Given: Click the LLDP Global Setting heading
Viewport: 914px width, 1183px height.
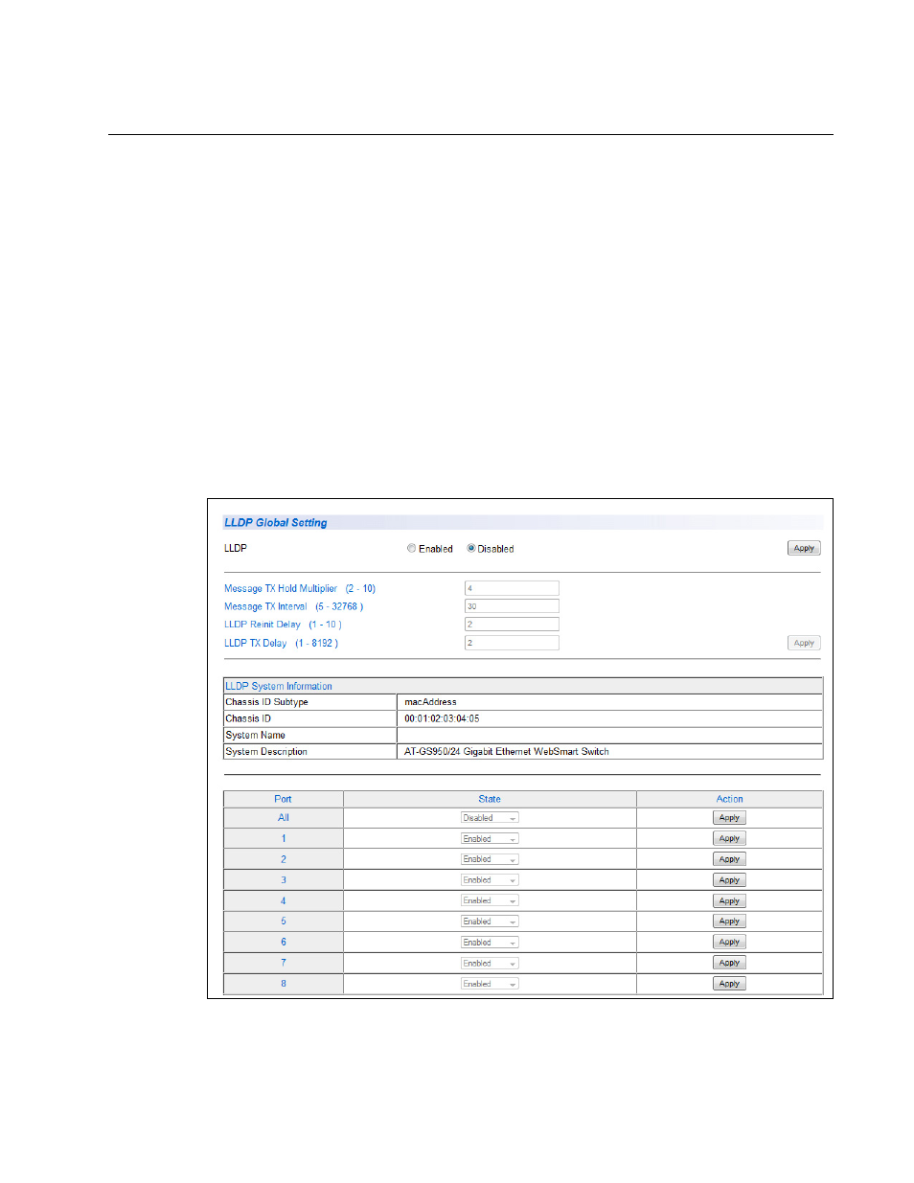Looking at the screenshot, I should (276, 523).
